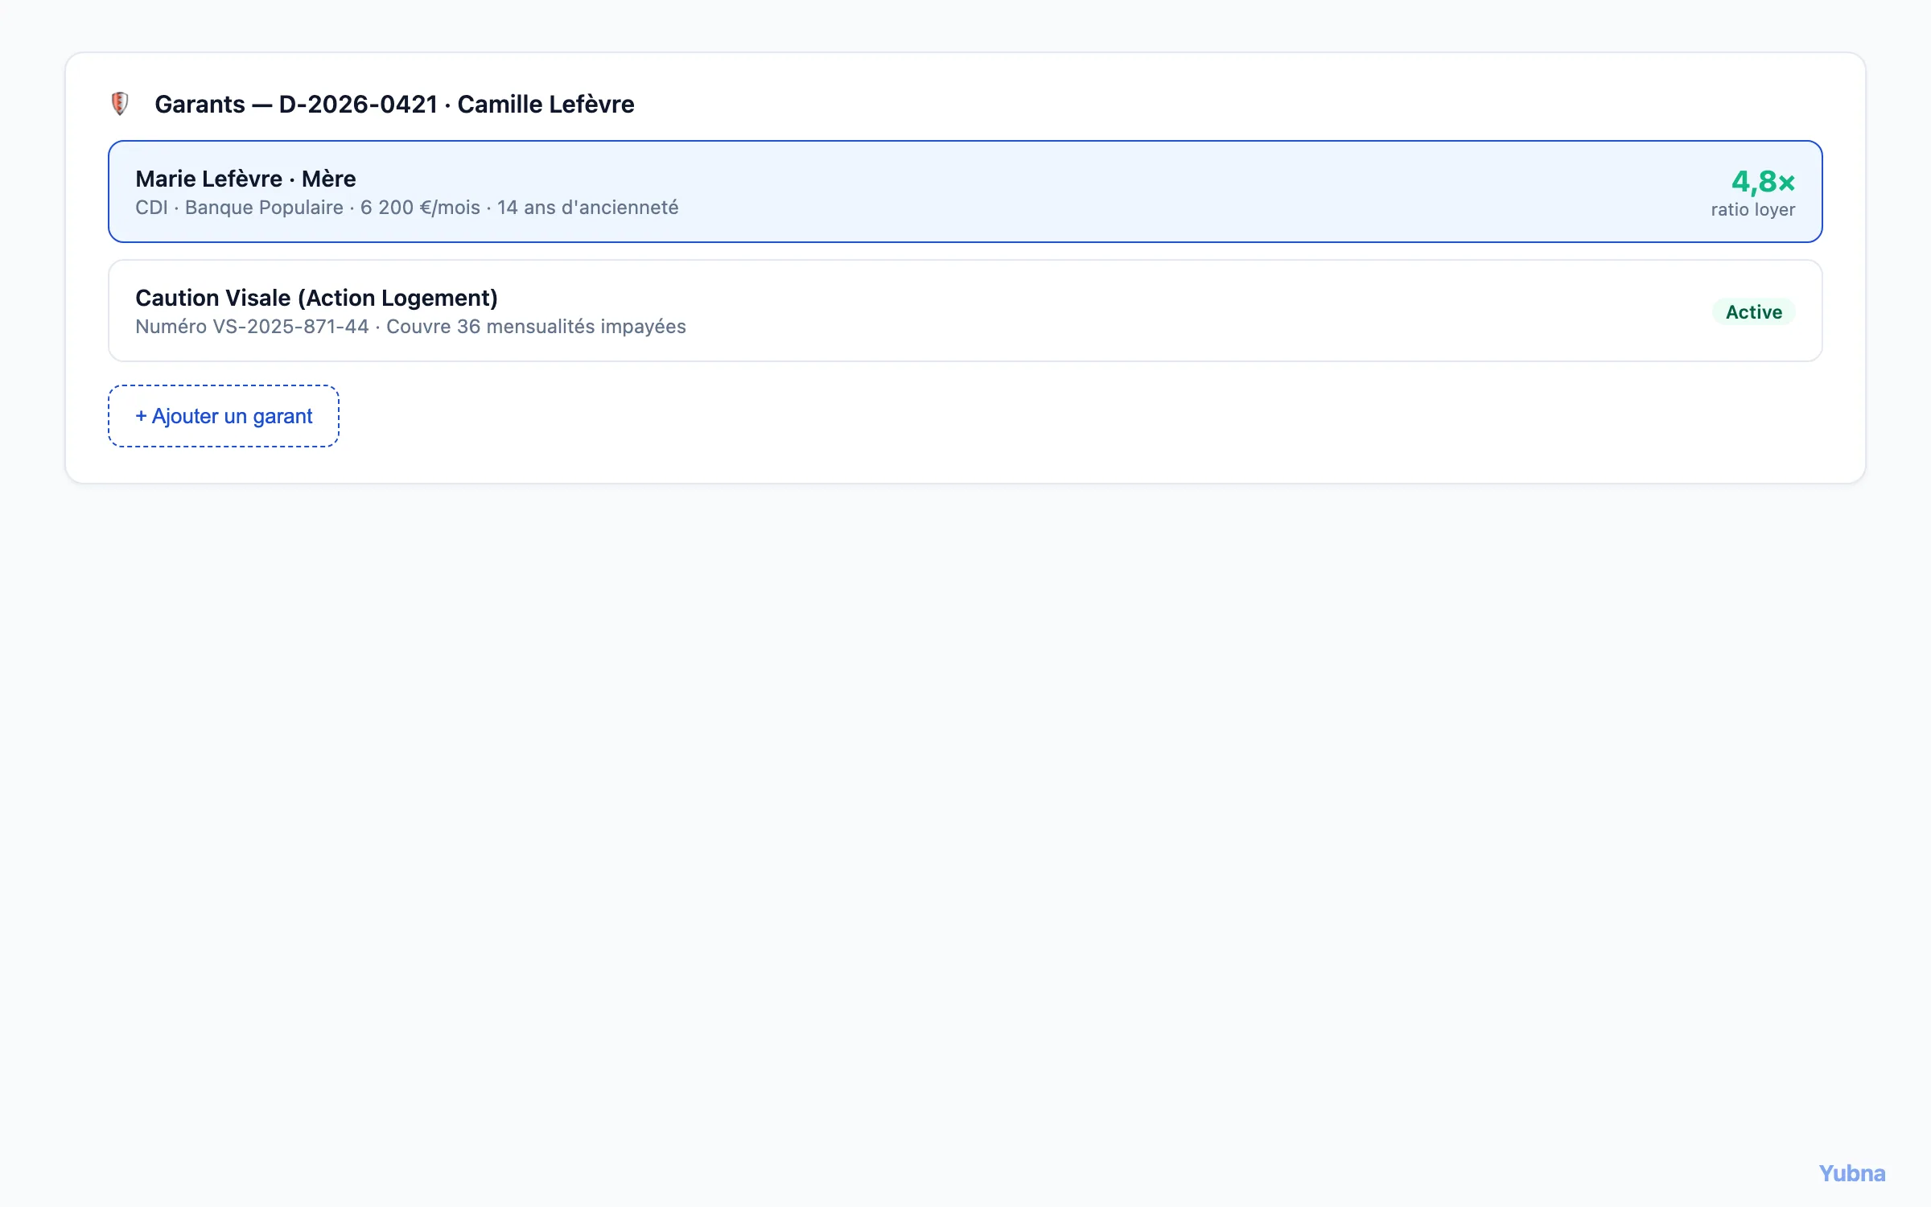The image size is (1931, 1207).
Task: Click the + Ajouter un garant button
Action: [x=224, y=416]
